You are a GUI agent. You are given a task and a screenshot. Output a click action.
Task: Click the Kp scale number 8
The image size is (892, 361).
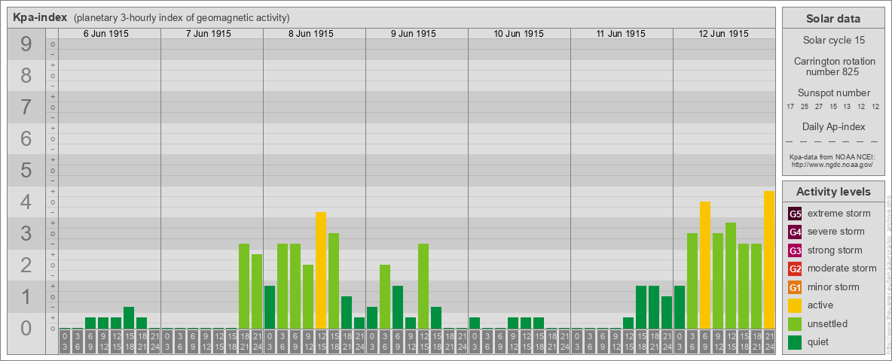tap(26, 75)
